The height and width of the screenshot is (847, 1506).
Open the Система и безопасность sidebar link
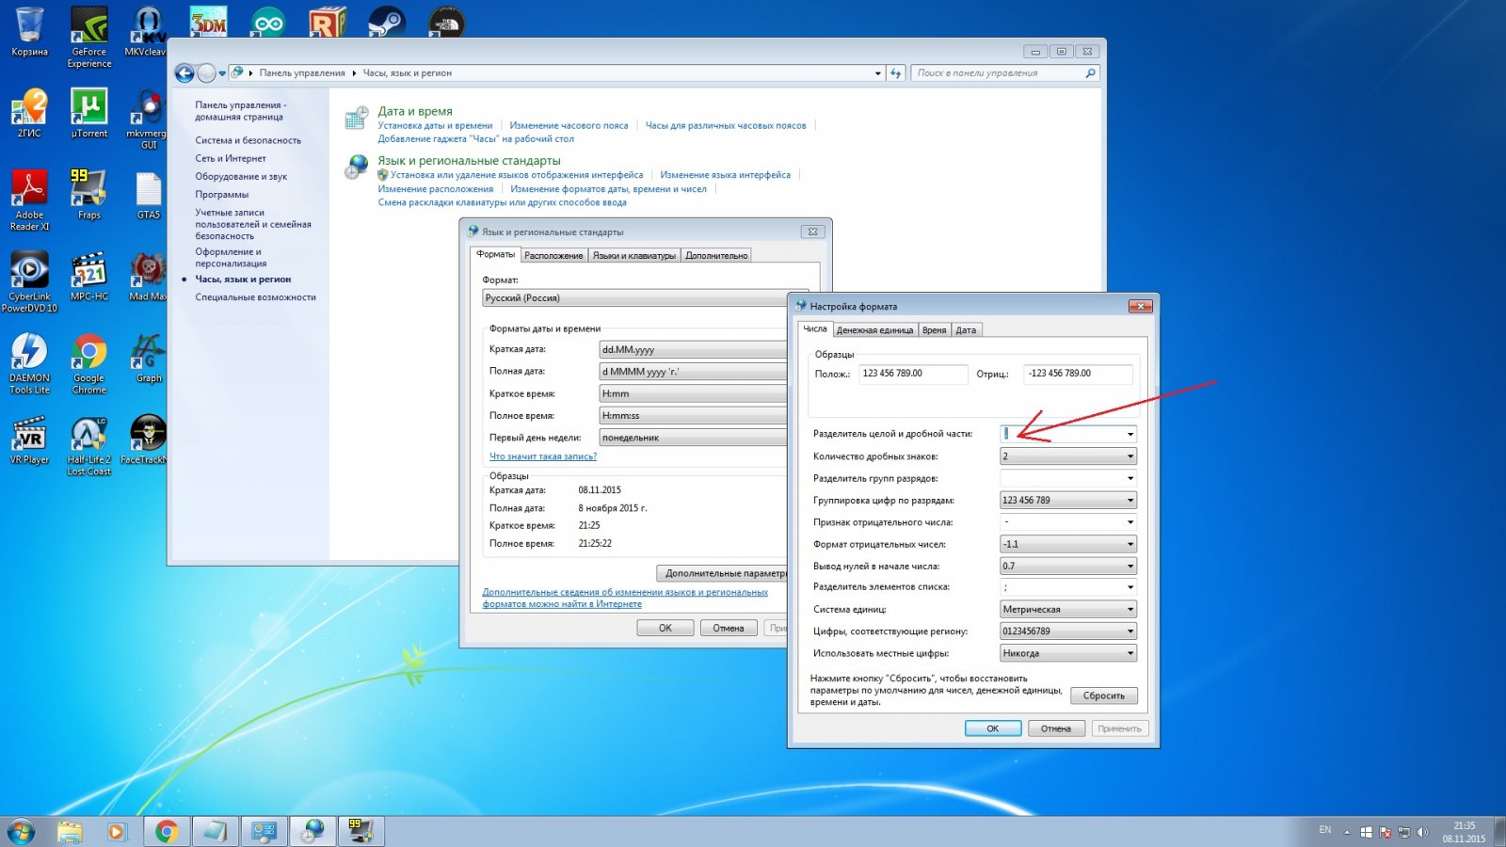click(x=248, y=140)
